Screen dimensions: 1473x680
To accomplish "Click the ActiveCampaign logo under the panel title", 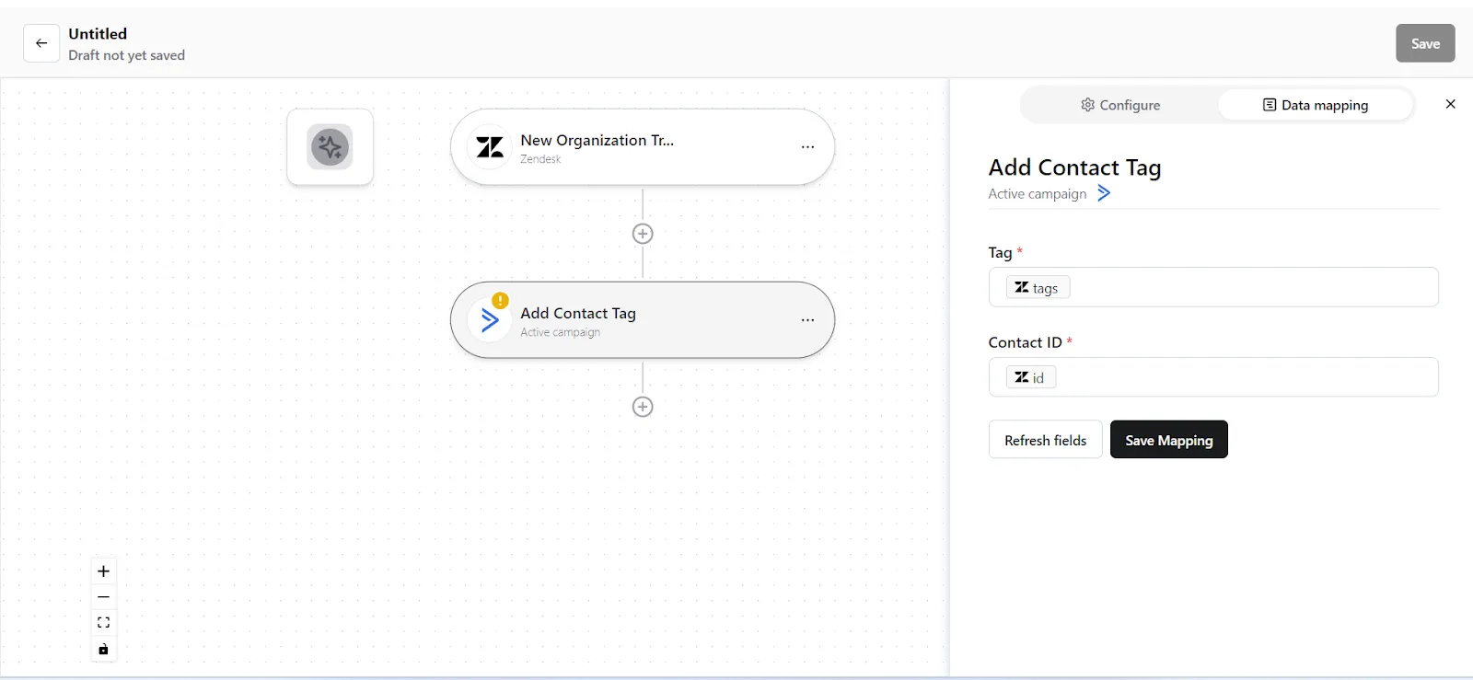I will pos(1104,193).
